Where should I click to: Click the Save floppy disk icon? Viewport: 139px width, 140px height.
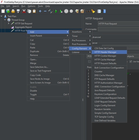(x=18, y=11)
